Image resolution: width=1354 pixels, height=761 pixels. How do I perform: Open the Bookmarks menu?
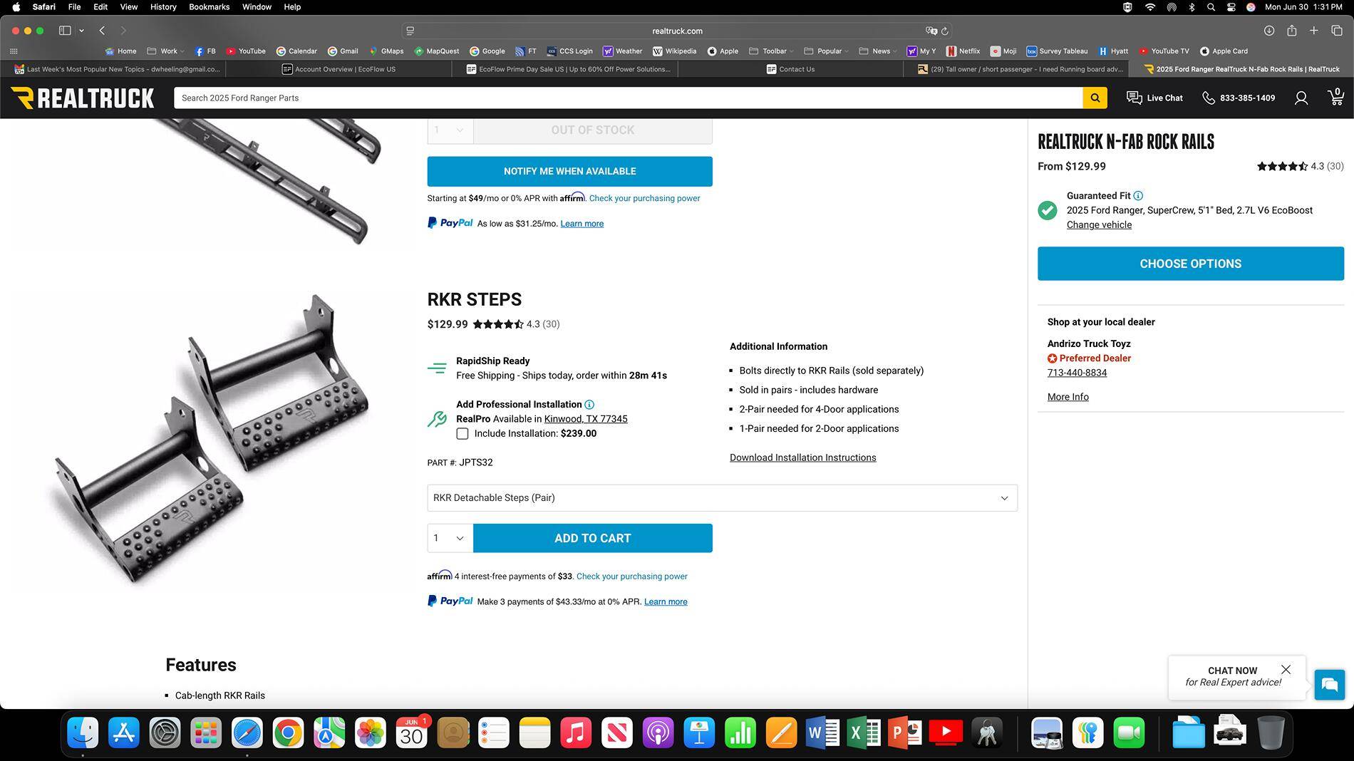[x=209, y=7]
